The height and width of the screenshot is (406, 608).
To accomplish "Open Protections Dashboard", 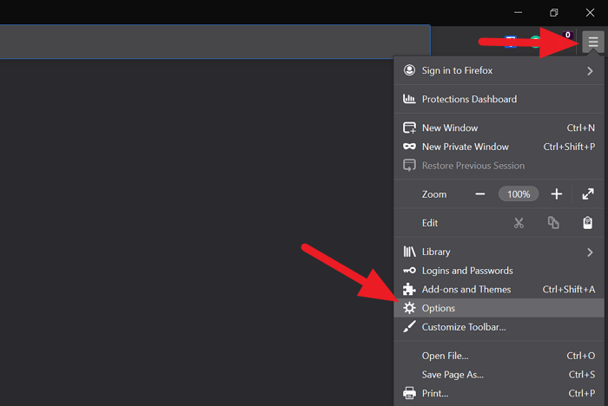I will (499, 99).
